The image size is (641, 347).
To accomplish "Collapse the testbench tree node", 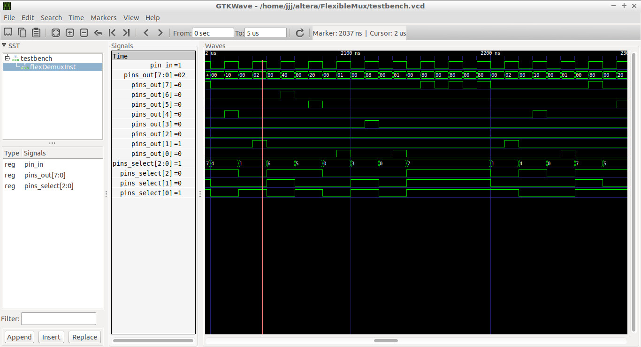I will [x=8, y=58].
